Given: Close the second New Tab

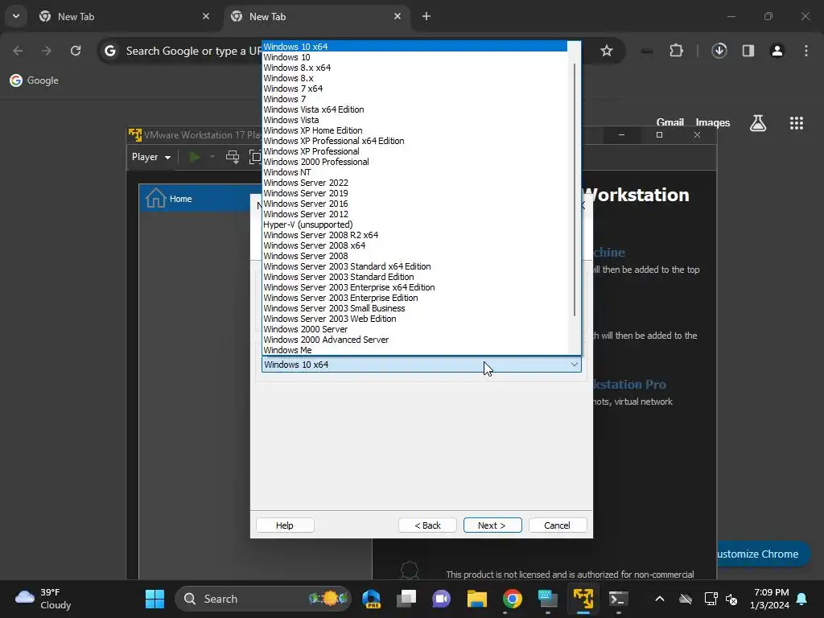Looking at the screenshot, I should point(398,16).
